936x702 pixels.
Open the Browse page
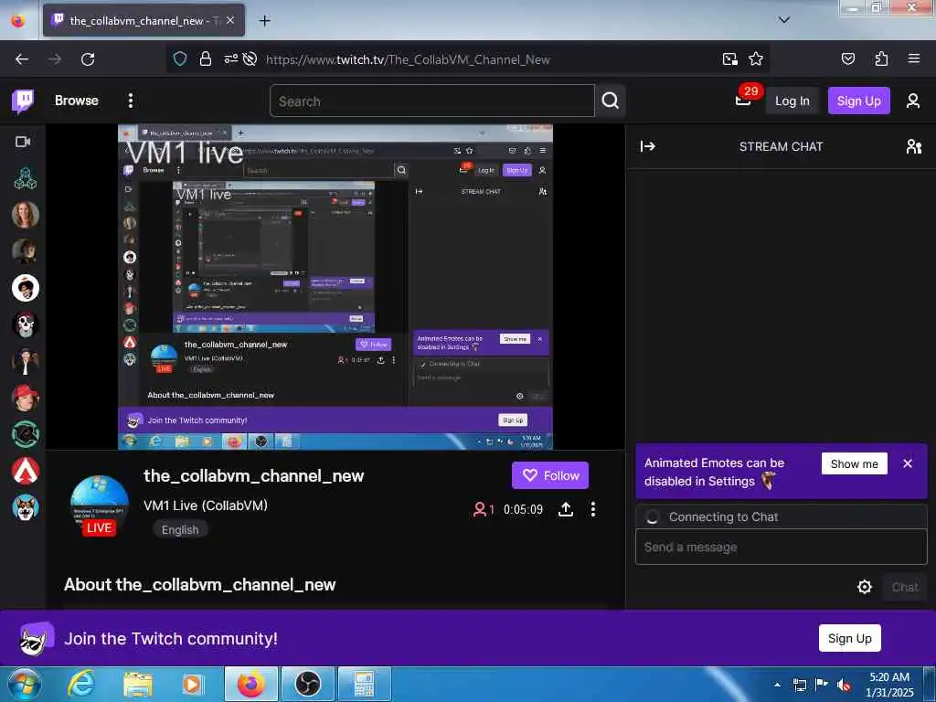point(77,101)
